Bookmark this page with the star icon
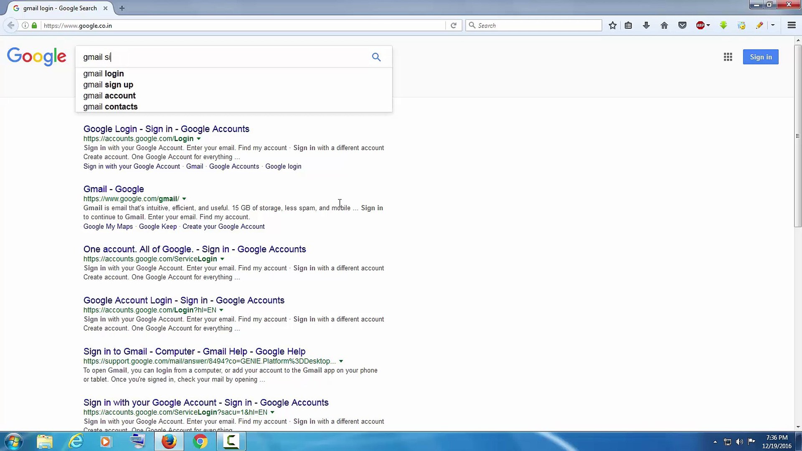The height and width of the screenshot is (451, 802). pyautogui.click(x=612, y=25)
